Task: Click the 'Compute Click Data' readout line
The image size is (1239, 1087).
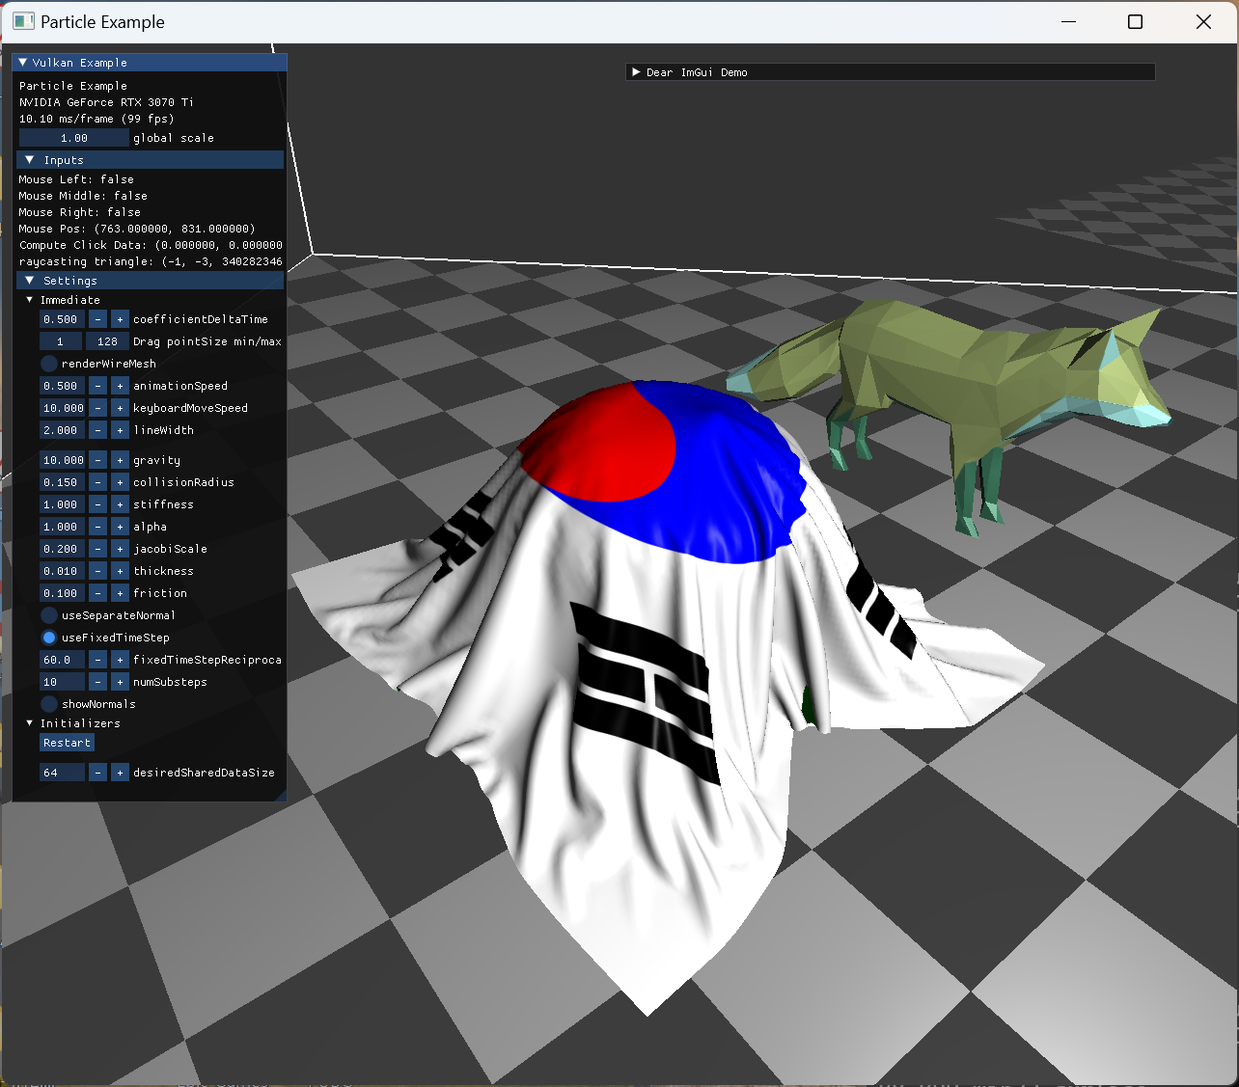Action: (151, 245)
